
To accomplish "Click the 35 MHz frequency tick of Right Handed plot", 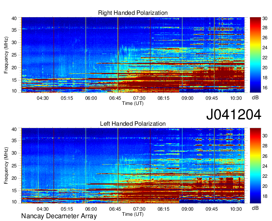I will pos(14,30).
